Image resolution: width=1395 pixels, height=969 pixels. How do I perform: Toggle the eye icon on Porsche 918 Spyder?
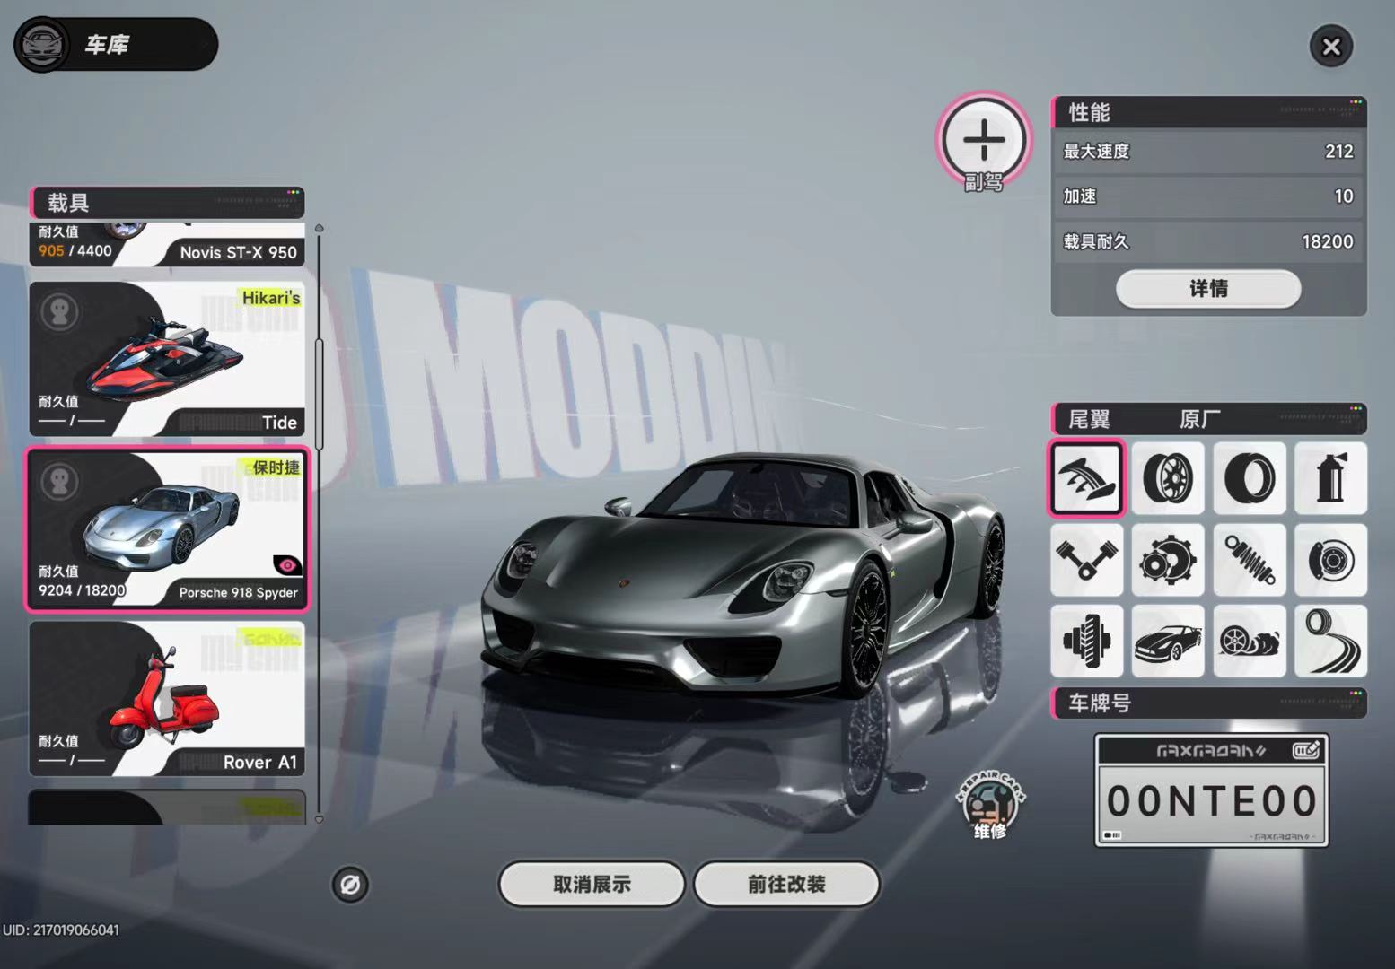[x=287, y=565]
